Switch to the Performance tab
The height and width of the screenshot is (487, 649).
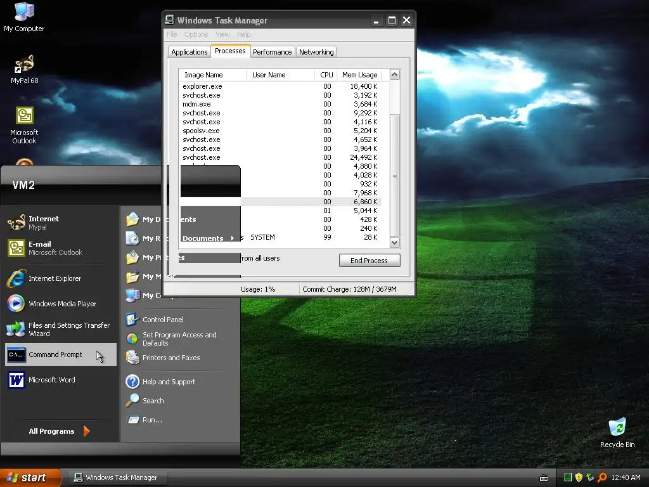(272, 52)
